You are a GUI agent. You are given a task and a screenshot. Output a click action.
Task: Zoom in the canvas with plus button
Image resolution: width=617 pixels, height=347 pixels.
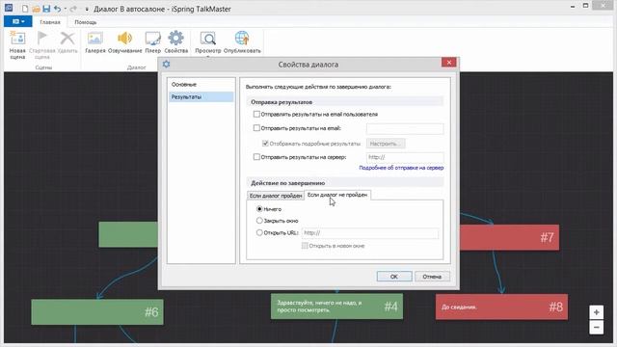(596, 312)
